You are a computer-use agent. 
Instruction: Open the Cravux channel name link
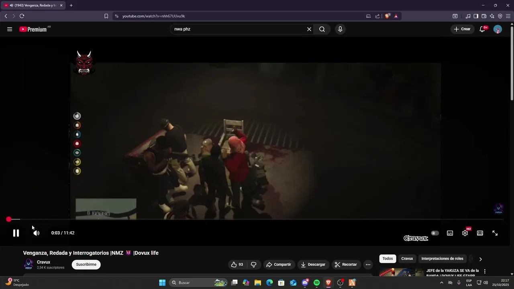43,262
